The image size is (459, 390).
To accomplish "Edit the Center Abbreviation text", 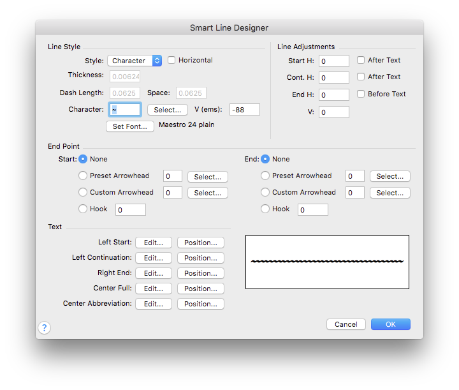I will [154, 304].
